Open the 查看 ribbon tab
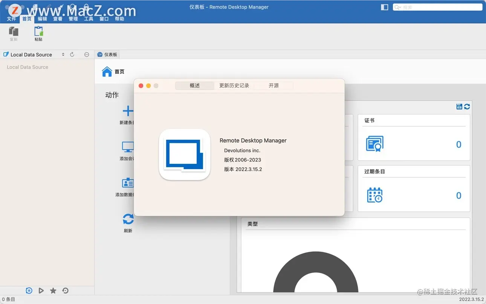 58,19
